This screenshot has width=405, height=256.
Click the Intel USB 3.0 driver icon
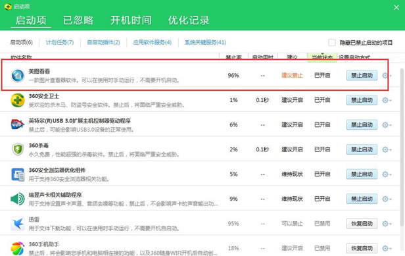[18, 124]
